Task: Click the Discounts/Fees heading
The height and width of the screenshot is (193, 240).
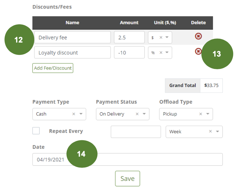Action: pos(52,7)
